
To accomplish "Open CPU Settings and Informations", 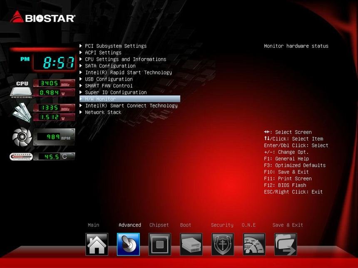I will [125, 59].
